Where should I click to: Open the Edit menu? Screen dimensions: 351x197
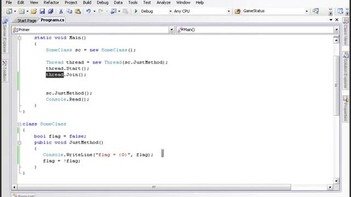tap(21, 3)
